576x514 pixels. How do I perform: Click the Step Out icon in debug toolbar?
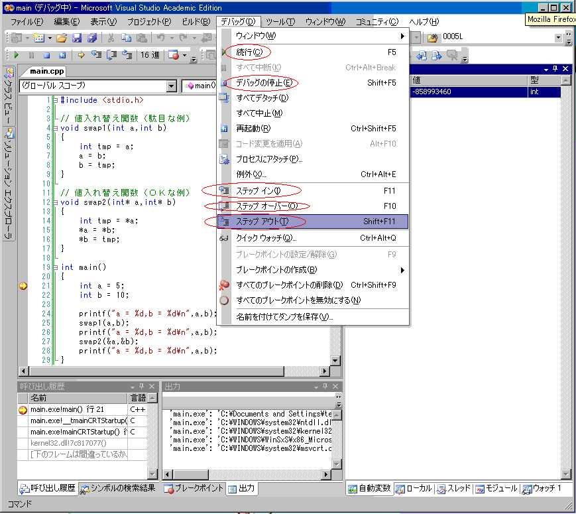click(x=127, y=55)
